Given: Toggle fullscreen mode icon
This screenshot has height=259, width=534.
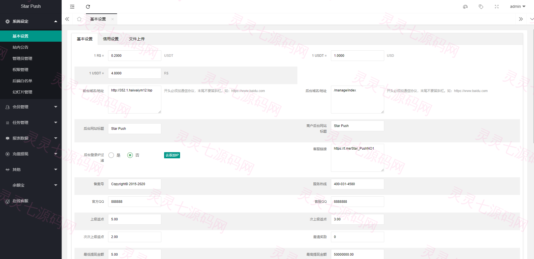Looking at the screenshot, I should point(497,7).
